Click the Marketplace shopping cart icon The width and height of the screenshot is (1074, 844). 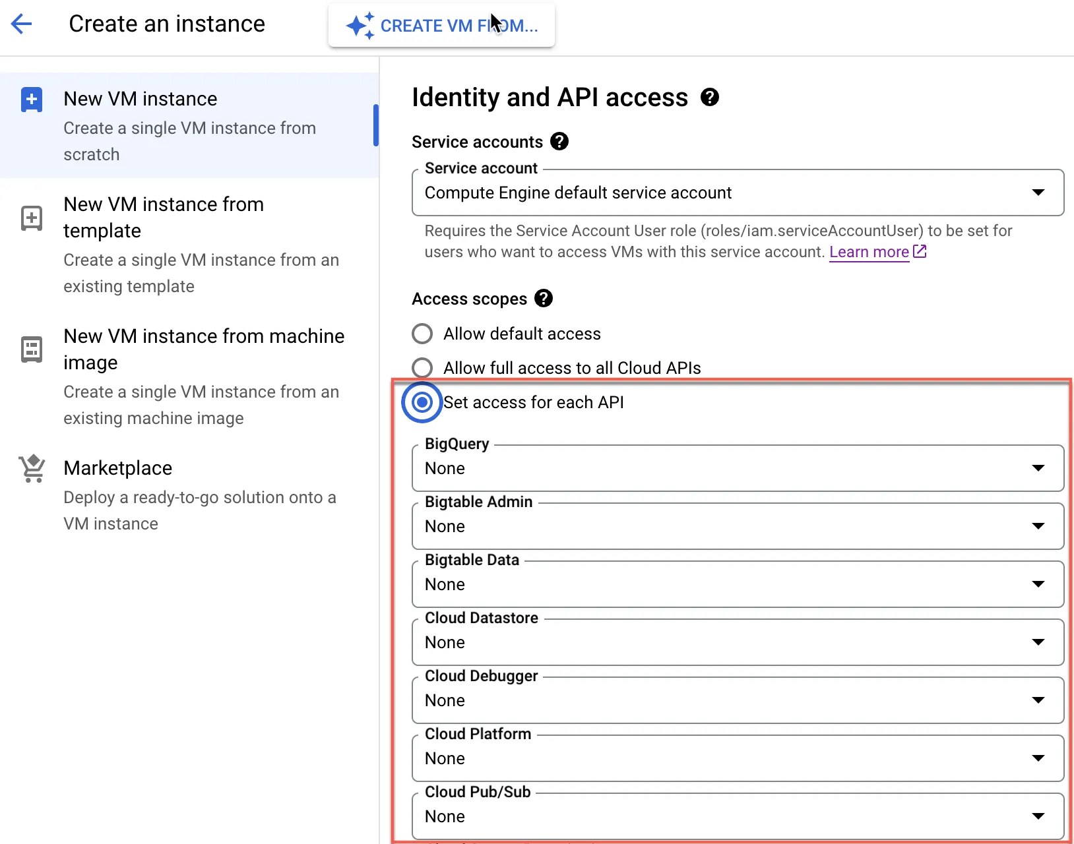coord(32,469)
